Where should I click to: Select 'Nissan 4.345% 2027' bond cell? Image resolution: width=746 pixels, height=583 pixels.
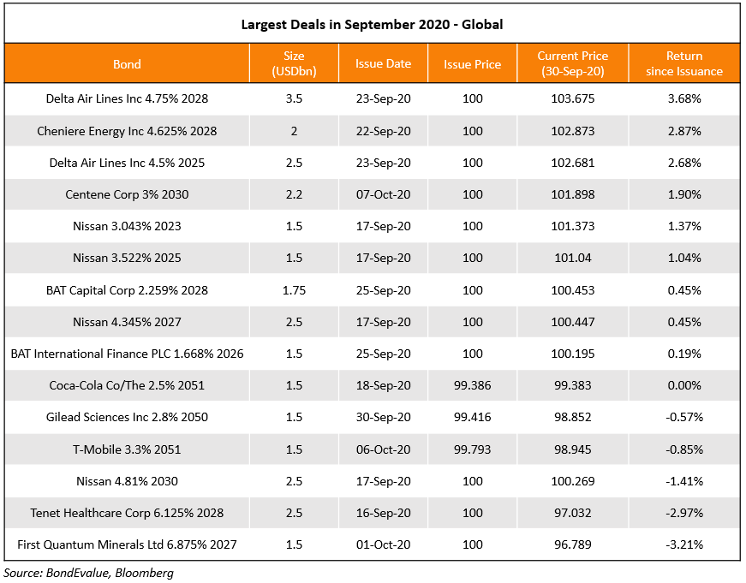(x=127, y=322)
